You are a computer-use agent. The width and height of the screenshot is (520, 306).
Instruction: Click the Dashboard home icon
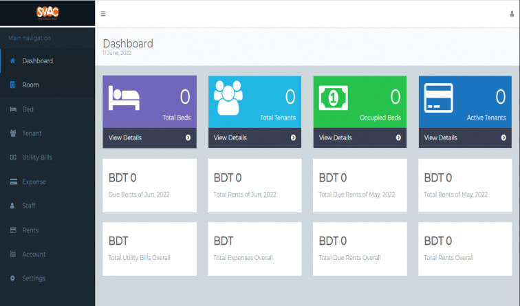pyautogui.click(x=12, y=61)
